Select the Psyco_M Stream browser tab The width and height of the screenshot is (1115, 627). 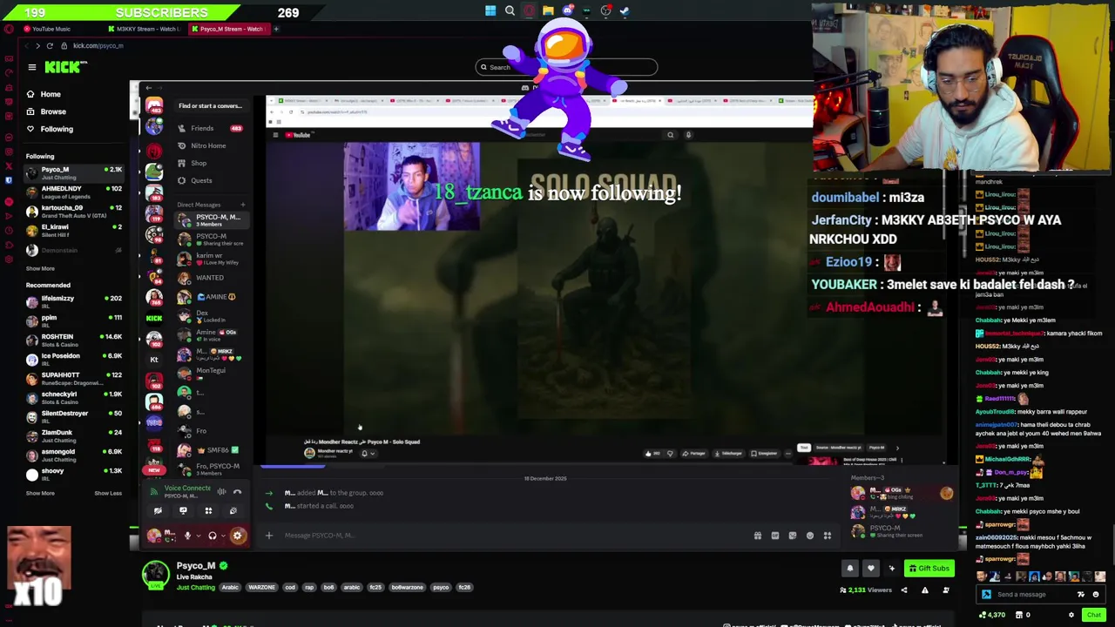[228, 29]
